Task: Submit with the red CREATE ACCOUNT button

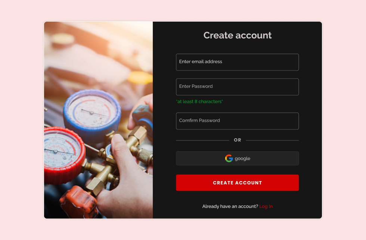Action: tap(237, 183)
